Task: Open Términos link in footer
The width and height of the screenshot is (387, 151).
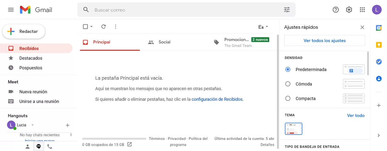Action: coord(157,139)
